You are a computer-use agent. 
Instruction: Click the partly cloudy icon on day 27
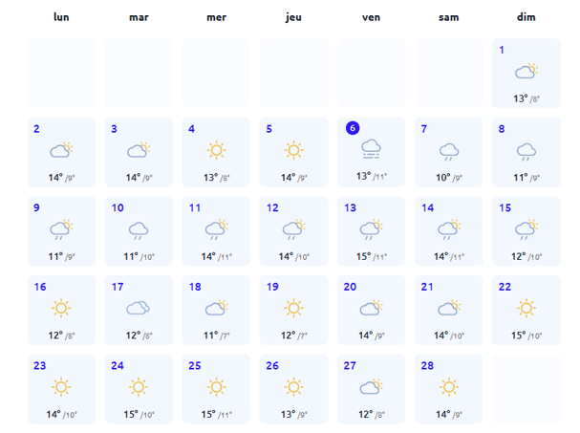[372, 387]
